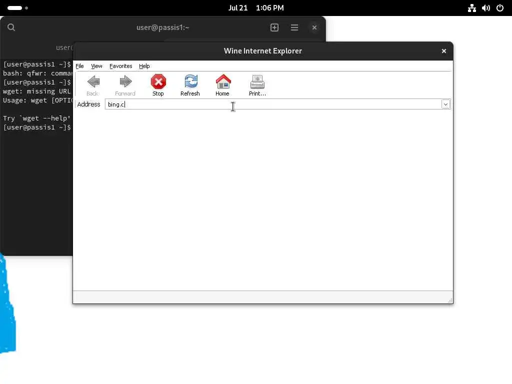Open the network status icon in the top bar
The image size is (512, 384).
coord(472,8)
